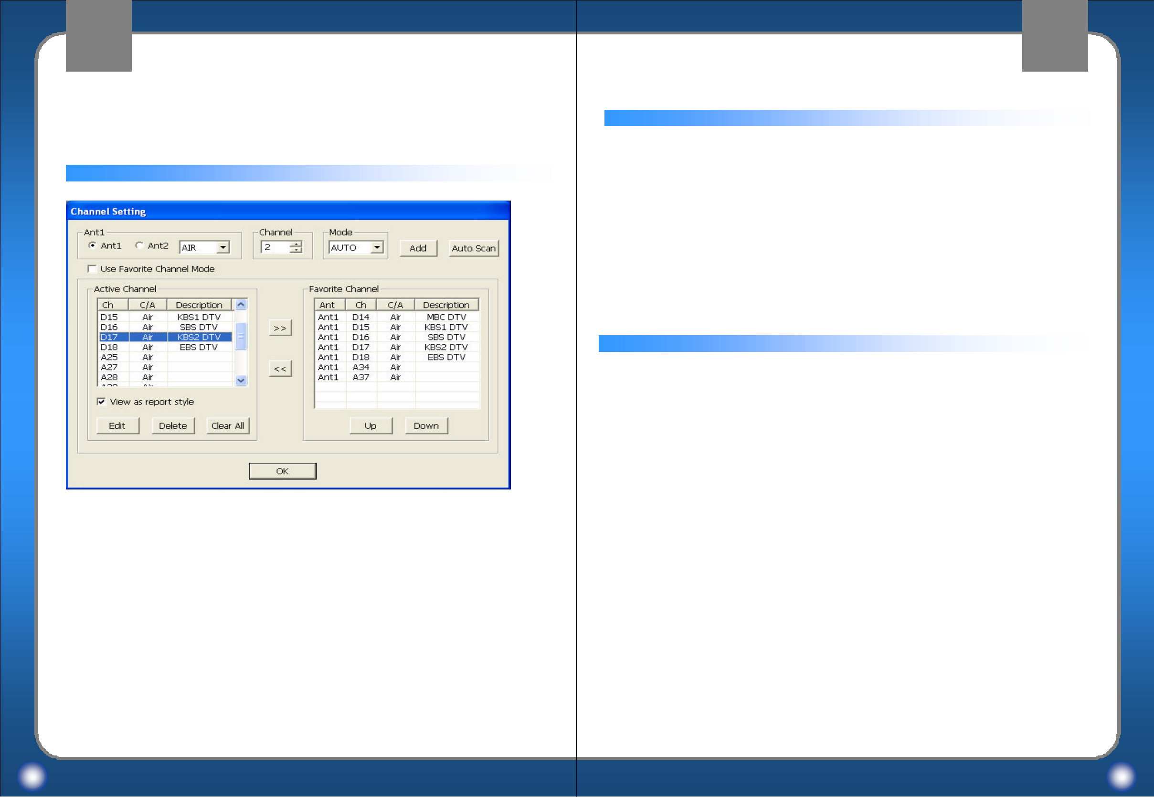Image resolution: width=1154 pixels, height=797 pixels.
Task: Click the Clear All button
Action: click(x=228, y=426)
